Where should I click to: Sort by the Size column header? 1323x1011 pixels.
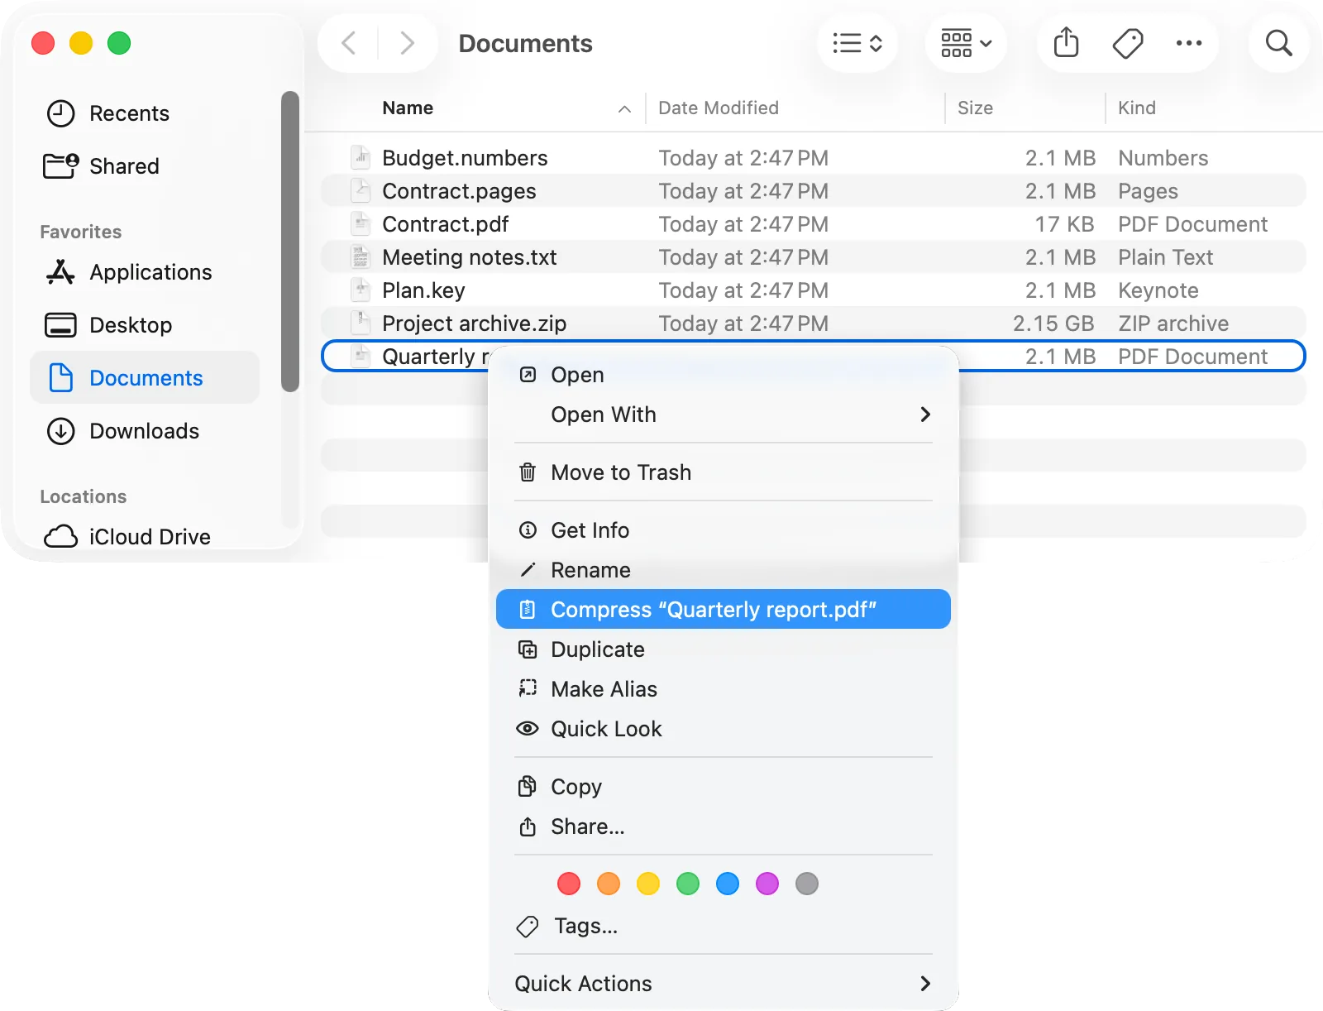click(x=976, y=108)
